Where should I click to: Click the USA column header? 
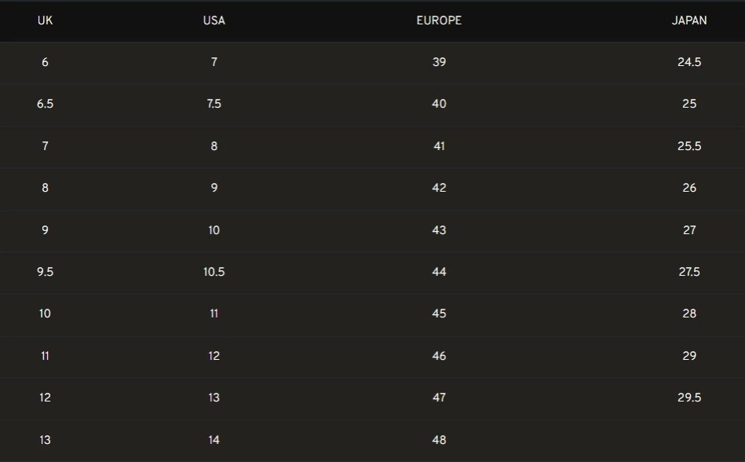click(214, 20)
